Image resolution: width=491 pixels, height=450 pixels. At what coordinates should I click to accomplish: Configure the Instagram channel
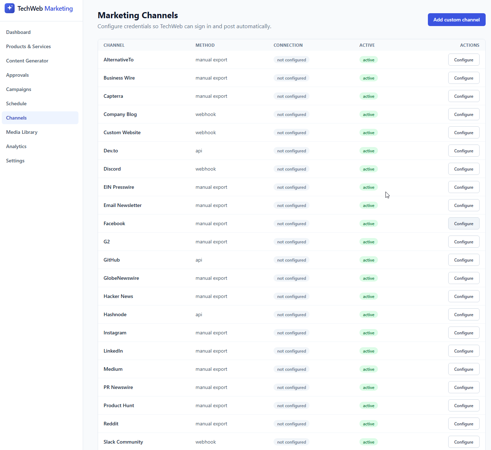point(464,333)
